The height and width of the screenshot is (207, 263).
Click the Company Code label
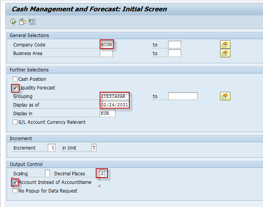tap(29, 45)
